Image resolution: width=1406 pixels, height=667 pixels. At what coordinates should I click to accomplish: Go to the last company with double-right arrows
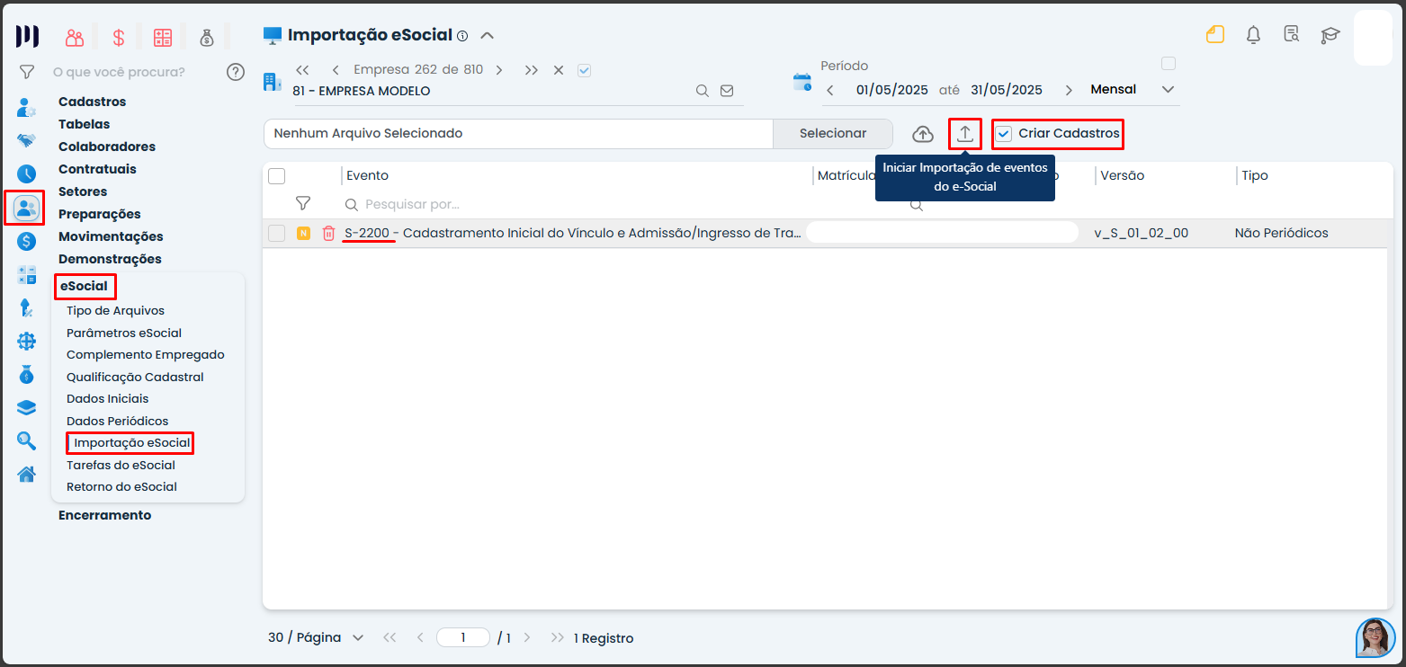532,70
